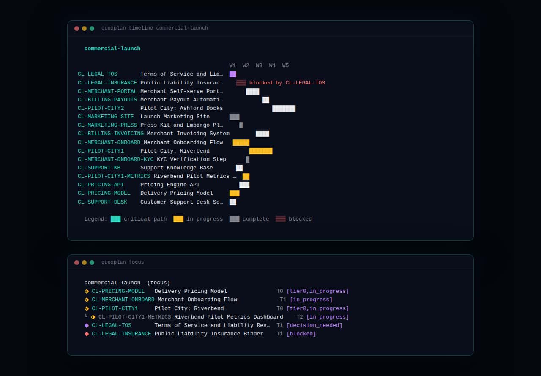The height and width of the screenshot is (376, 541).
Task: Click the dark red blocked legend swatch
Action: pos(281,219)
